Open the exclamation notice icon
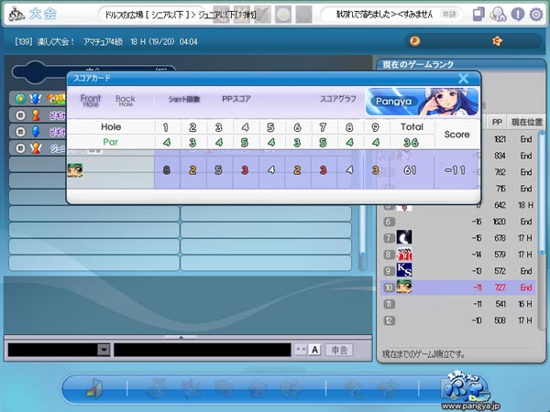Viewport: 550px width, 412px height. pos(517,15)
